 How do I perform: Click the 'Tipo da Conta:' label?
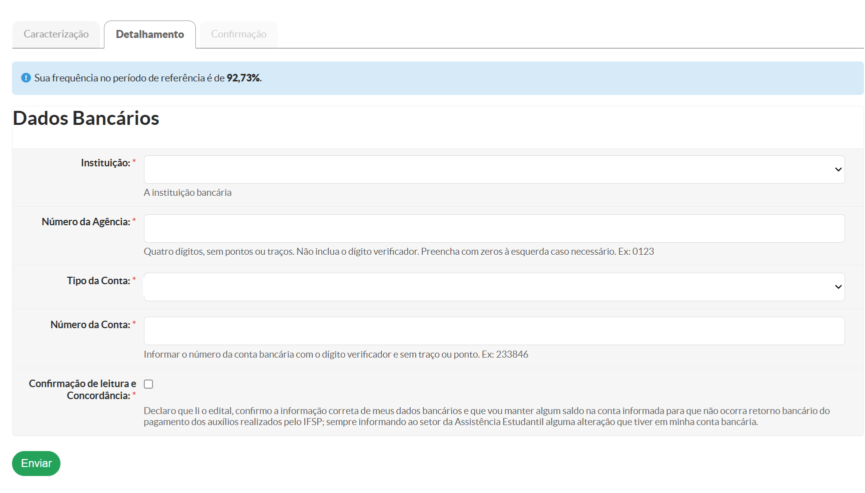click(x=98, y=281)
